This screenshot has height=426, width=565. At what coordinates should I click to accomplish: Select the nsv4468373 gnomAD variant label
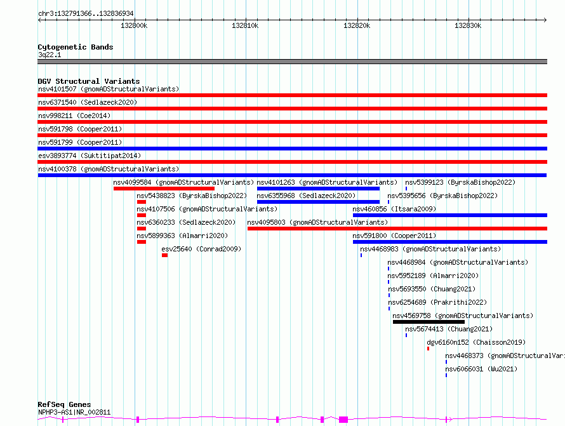click(x=505, y=356)
